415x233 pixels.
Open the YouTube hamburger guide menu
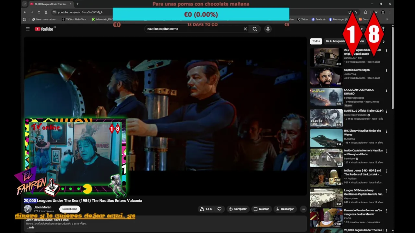pyautogui.click(x=28, y=29)
